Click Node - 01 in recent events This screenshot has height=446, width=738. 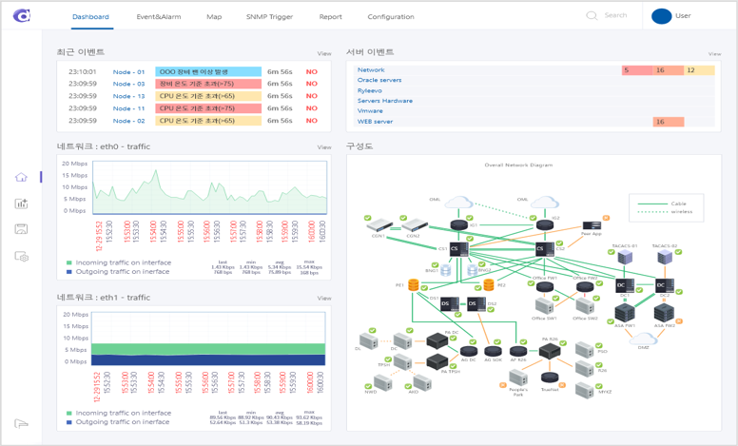coord(128,71)
